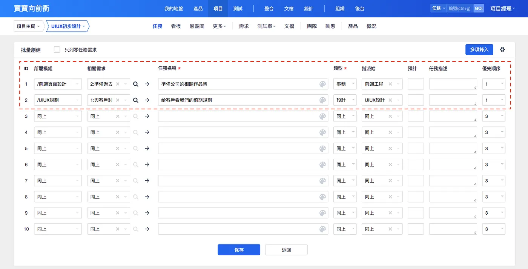Click the right arrow icon in row 10
The image size is (528, 269).
(x=147, y=229)
